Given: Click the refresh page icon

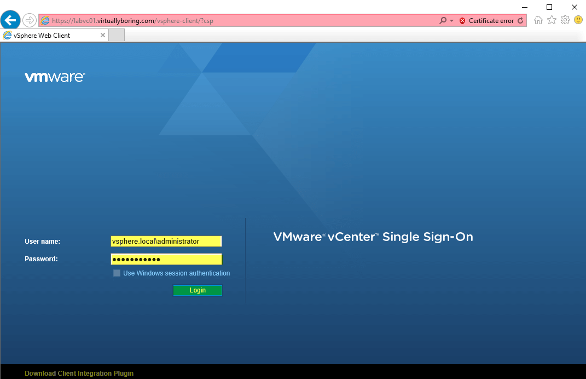Looking at the screenshot, I should tap(520, 21).
